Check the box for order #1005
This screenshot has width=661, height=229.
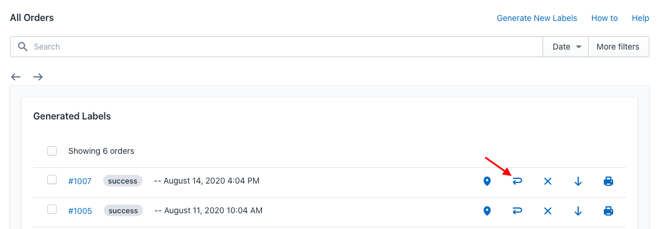[x=52, y=209]
